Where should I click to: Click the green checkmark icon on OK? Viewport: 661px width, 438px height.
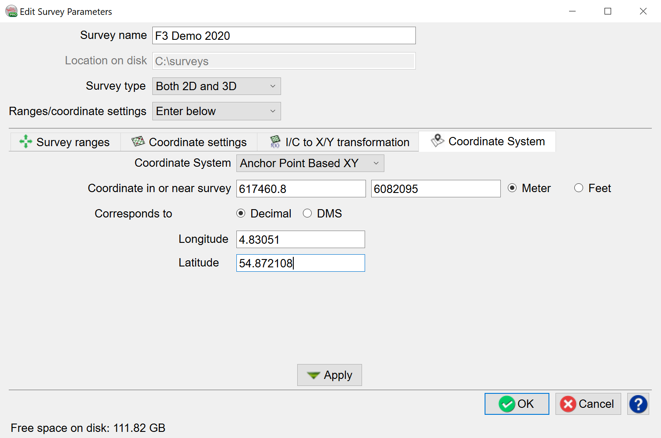[x=507, y=404]
